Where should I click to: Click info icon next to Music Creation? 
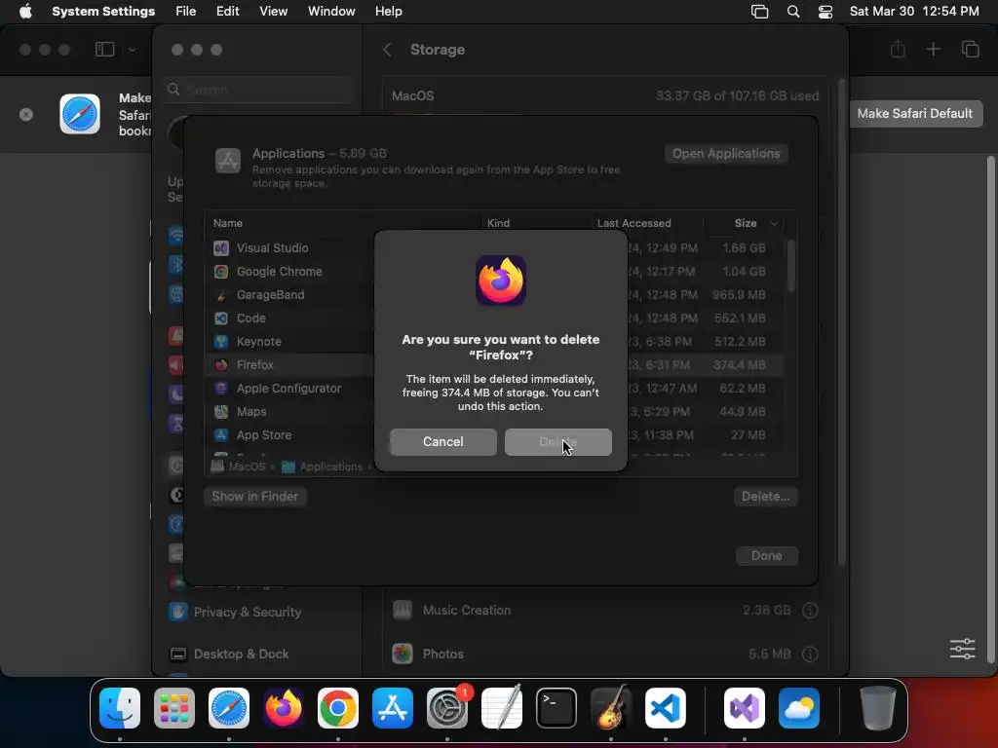[x=810, y=610]
